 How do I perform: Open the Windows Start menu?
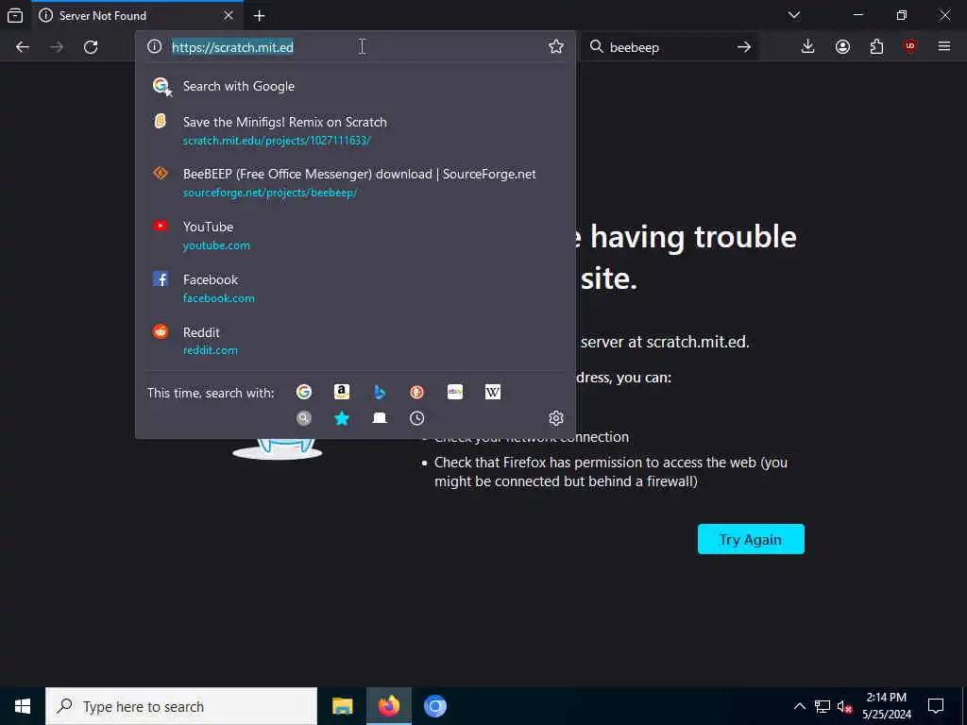(x=23, y=706)
